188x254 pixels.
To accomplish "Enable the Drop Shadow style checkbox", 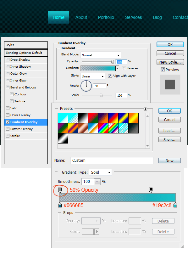I will (8, 59).
